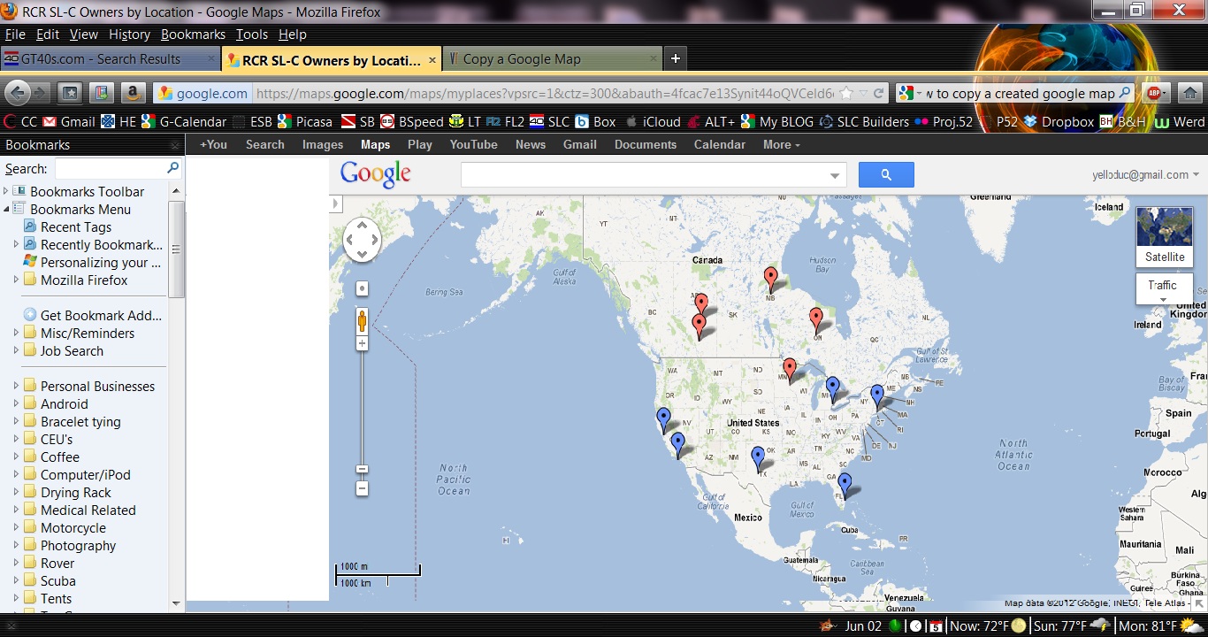Click the Bookmarks sidebar Search field
Viewport: 1208px width, 637px height.
coord(118,168)
